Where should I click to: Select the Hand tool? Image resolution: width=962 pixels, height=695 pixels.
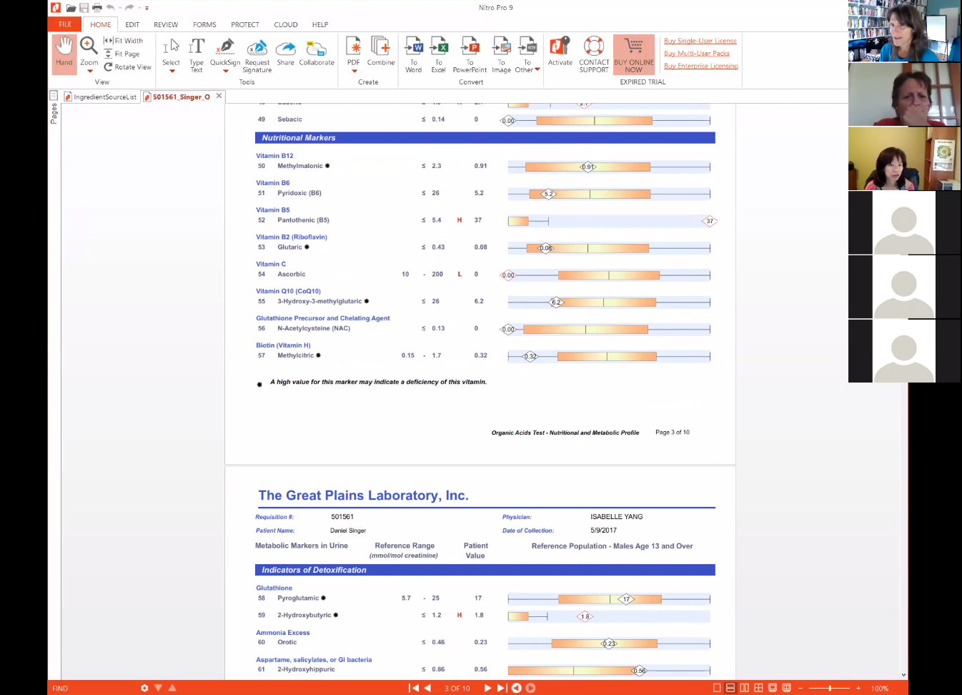click(64, 53)
